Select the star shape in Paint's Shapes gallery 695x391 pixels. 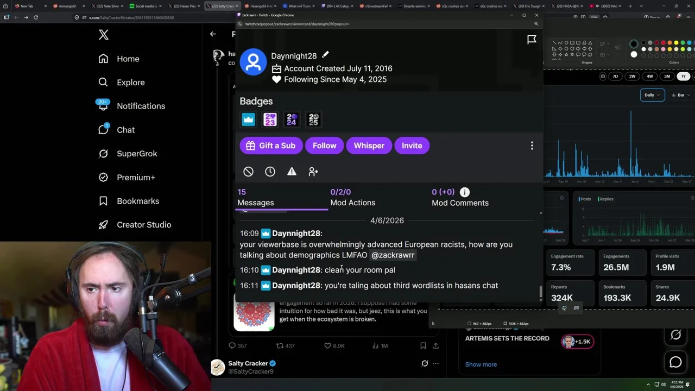(566, 54)
